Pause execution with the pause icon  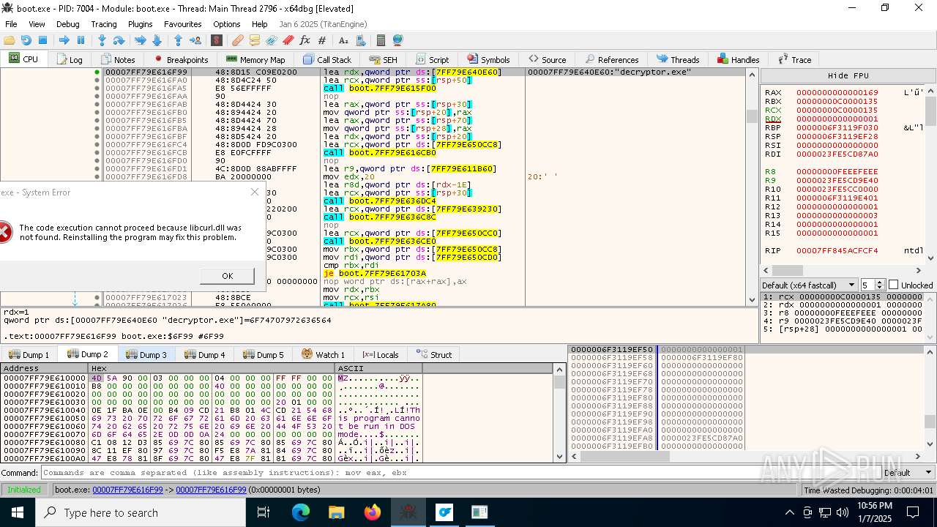pyautogui.click(x=81, y=40)
